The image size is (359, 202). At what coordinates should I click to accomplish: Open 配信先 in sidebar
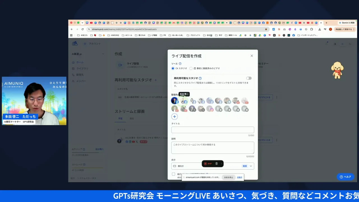78,75
